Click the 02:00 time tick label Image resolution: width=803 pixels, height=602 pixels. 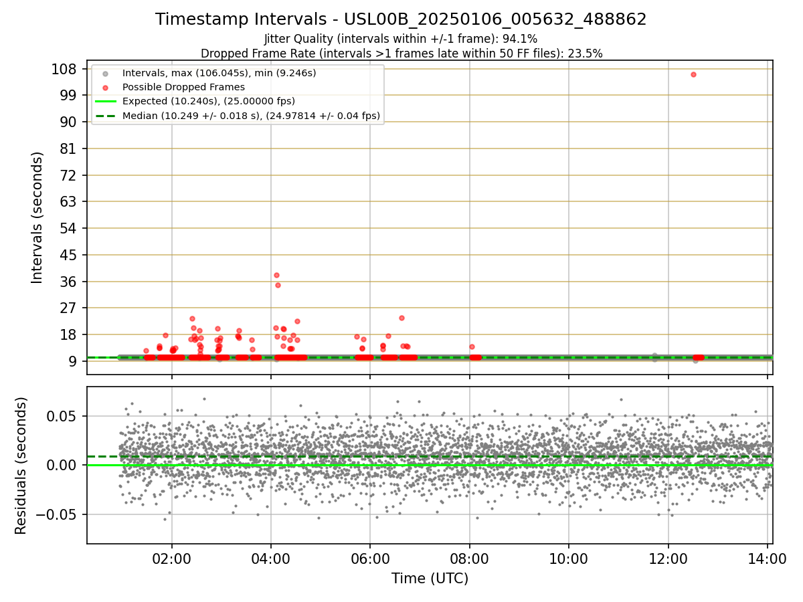click(x=172, y=557)
